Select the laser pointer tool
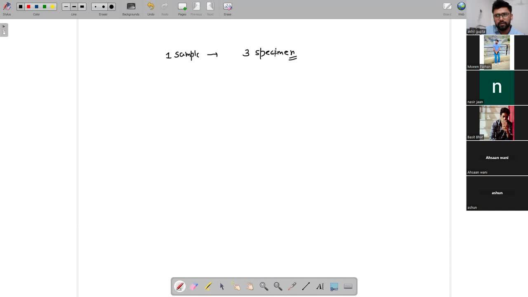The image size is (528, 297). (x=292, y=286)
